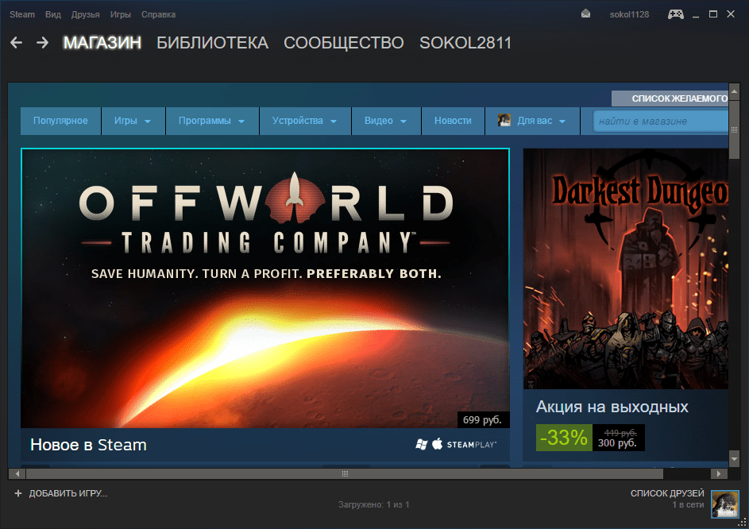Click the Windows platform icon near SteamPlay
The image size is (749, 529).
point(421,444)
